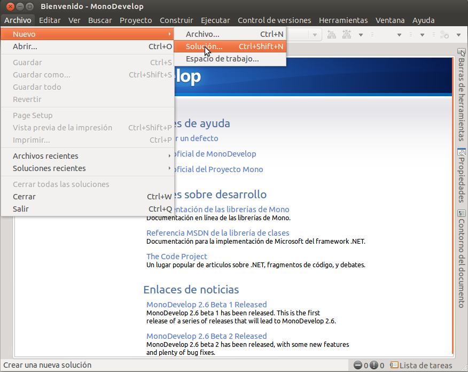Open the Propiedades side panel tab

tap(462, 176)
